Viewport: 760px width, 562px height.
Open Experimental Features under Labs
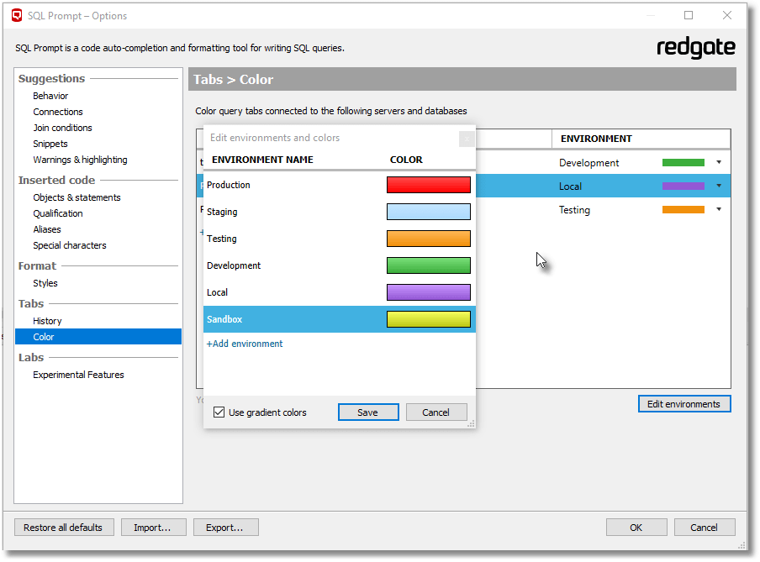(78, 375)
